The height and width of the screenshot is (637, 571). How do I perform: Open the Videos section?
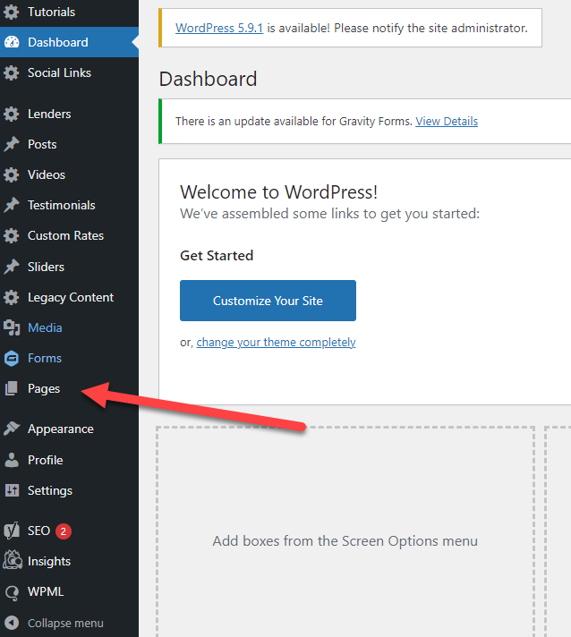tap(69, 174)
